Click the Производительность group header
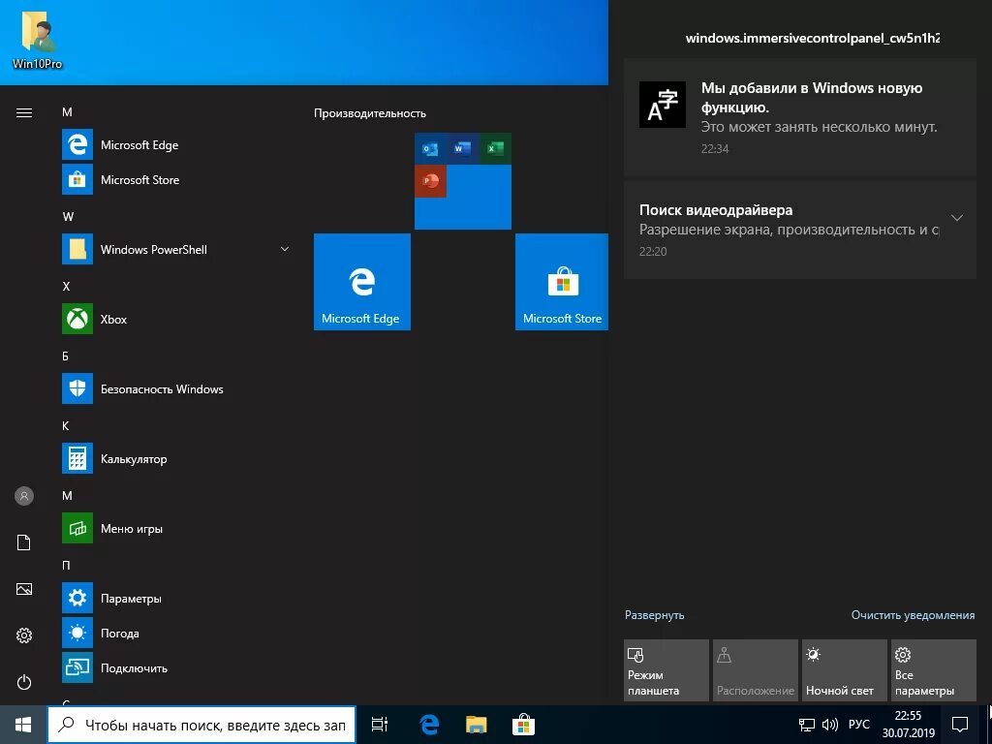 click(370, 113)
